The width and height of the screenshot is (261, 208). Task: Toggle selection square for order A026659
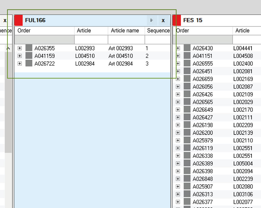(x=187, y=79)
